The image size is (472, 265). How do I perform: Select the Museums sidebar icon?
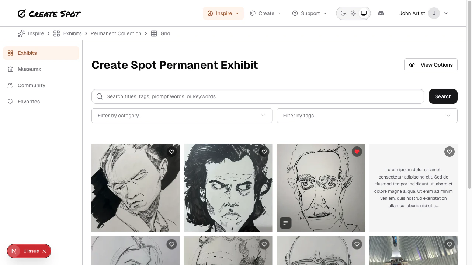click(10, 69)
